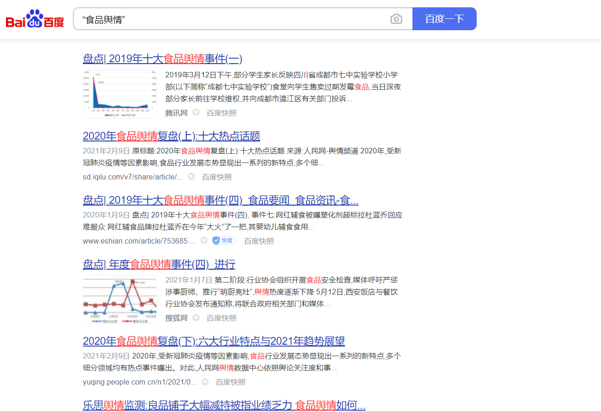Click www.eshian.com source URL
Viewport: 601px width, 412px height.
[x=139, y=241]
